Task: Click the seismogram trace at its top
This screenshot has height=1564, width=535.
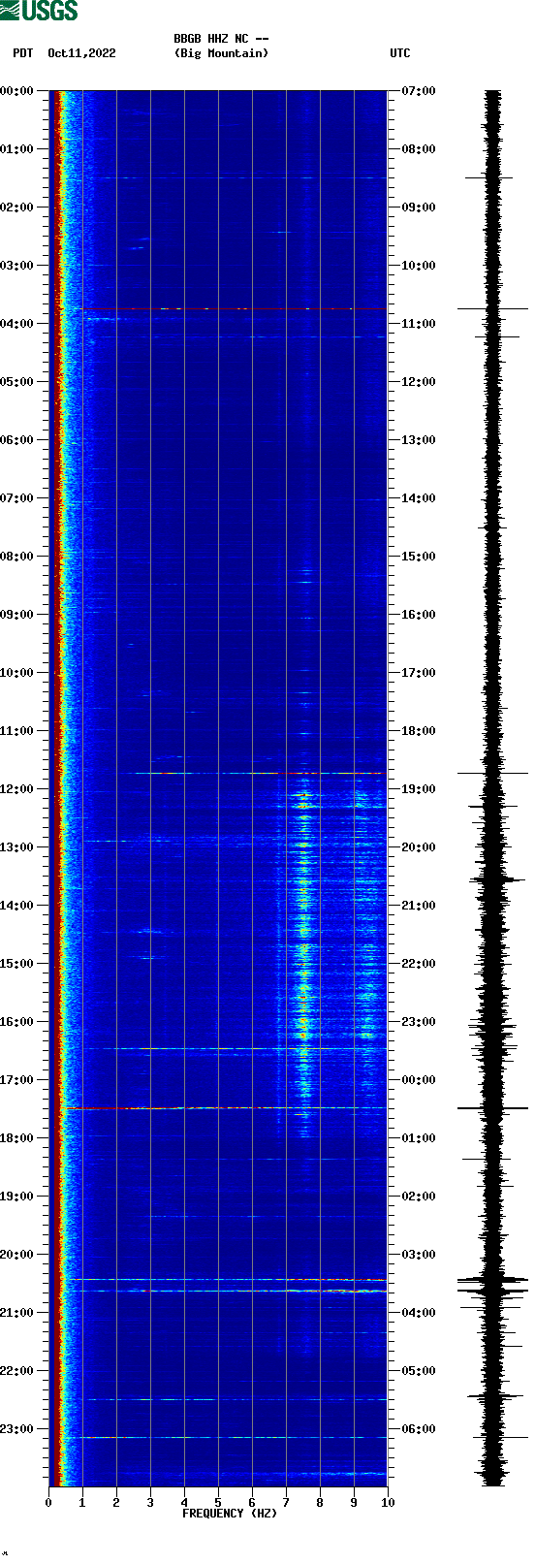Action: click(493, 94)
